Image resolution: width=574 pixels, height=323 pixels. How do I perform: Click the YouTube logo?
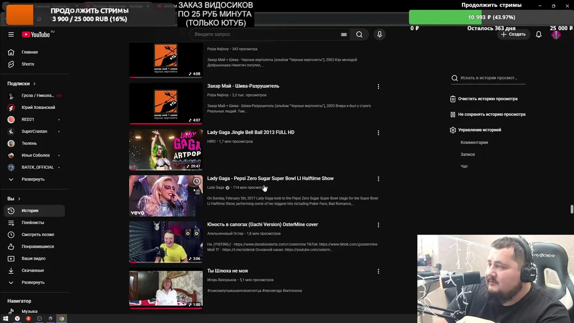coord(36,35)
